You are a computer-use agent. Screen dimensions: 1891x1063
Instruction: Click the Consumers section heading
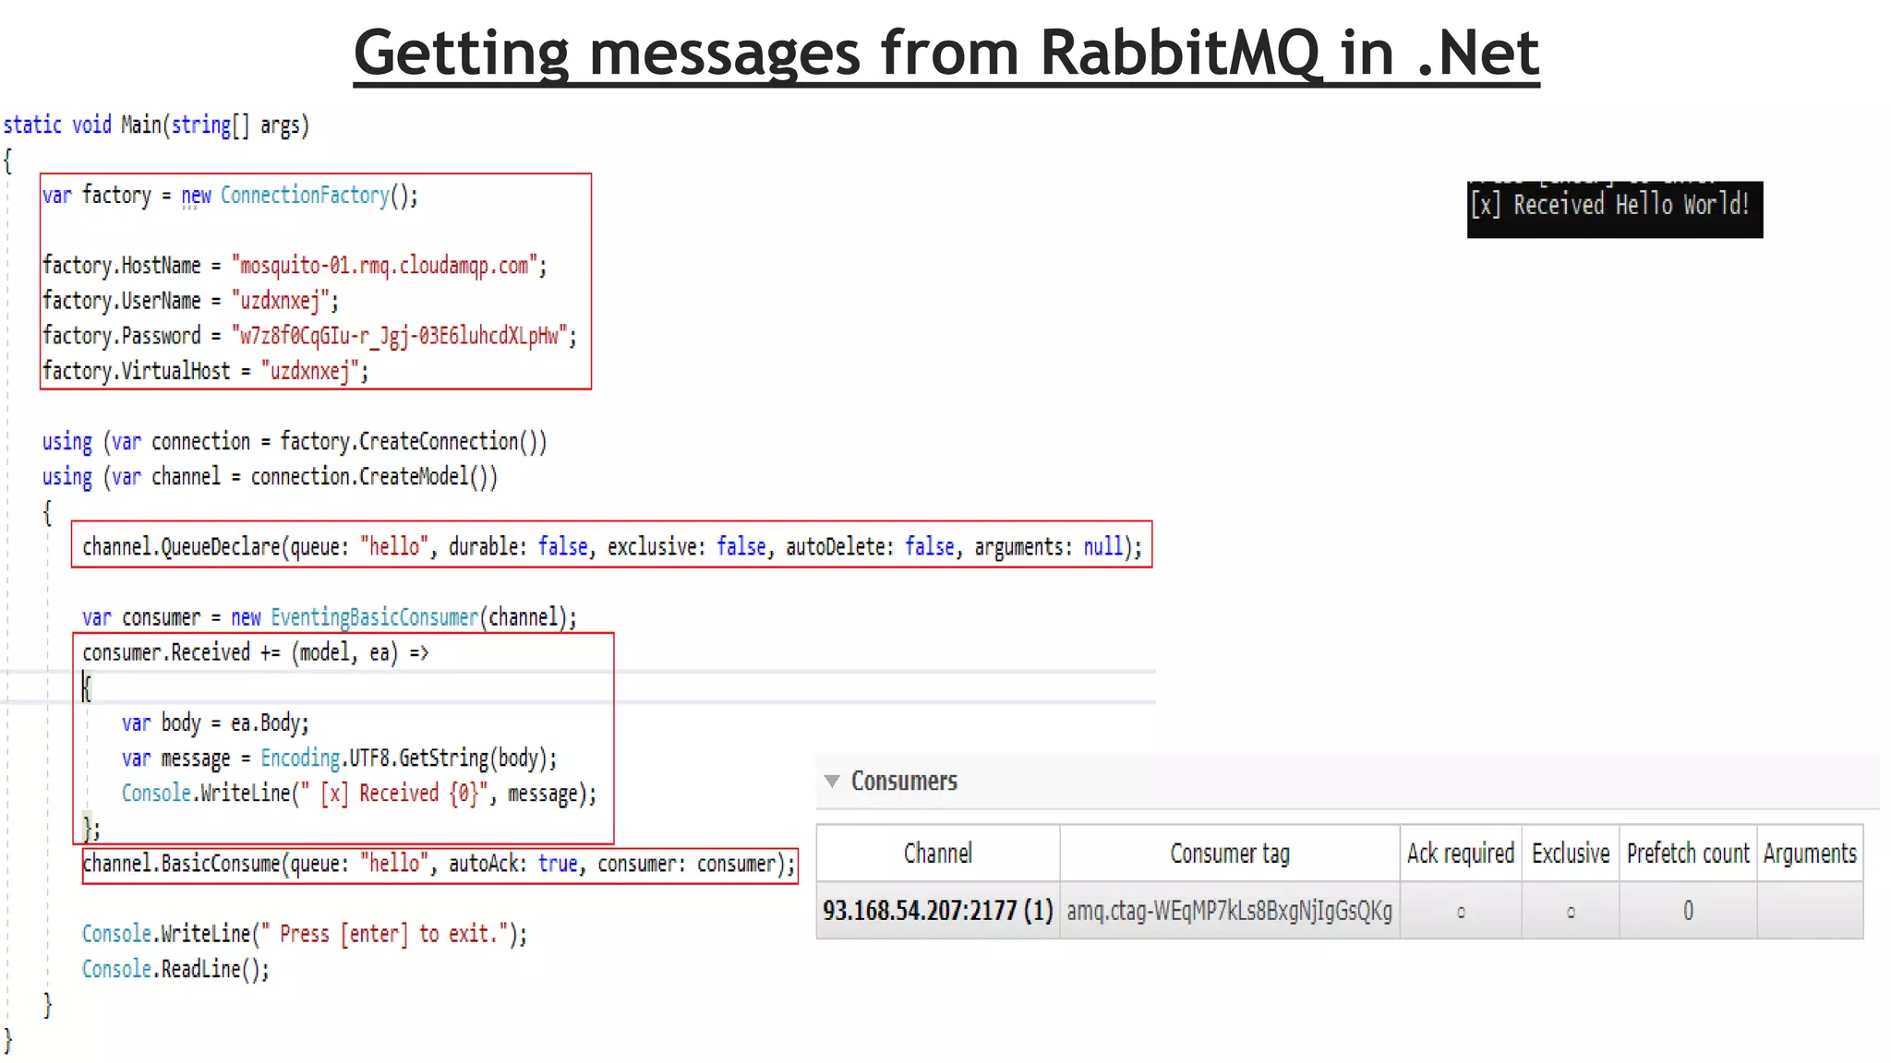[904, 782]
